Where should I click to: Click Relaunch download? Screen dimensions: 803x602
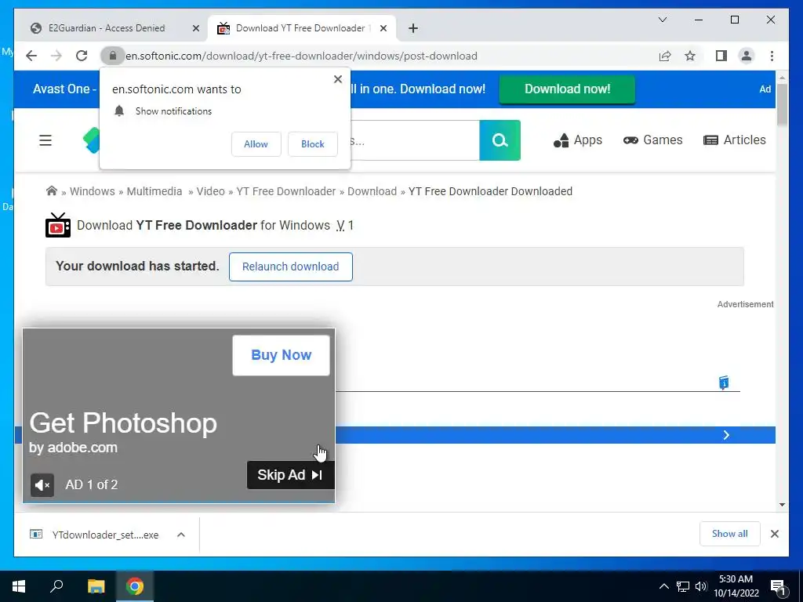290,267
